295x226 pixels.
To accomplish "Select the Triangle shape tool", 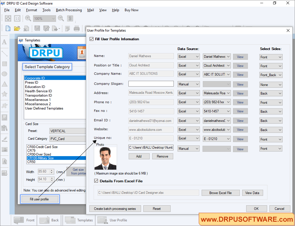I will pos(5,84).
